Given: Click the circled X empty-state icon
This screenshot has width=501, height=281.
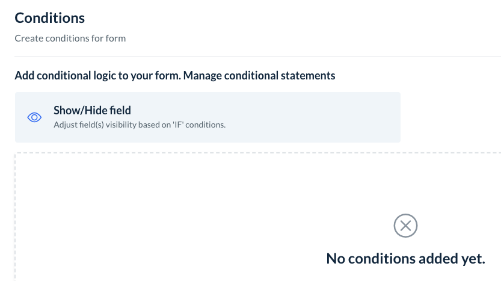Looking at the screenshot, I should pyautogui.click(x=405, y=226).
